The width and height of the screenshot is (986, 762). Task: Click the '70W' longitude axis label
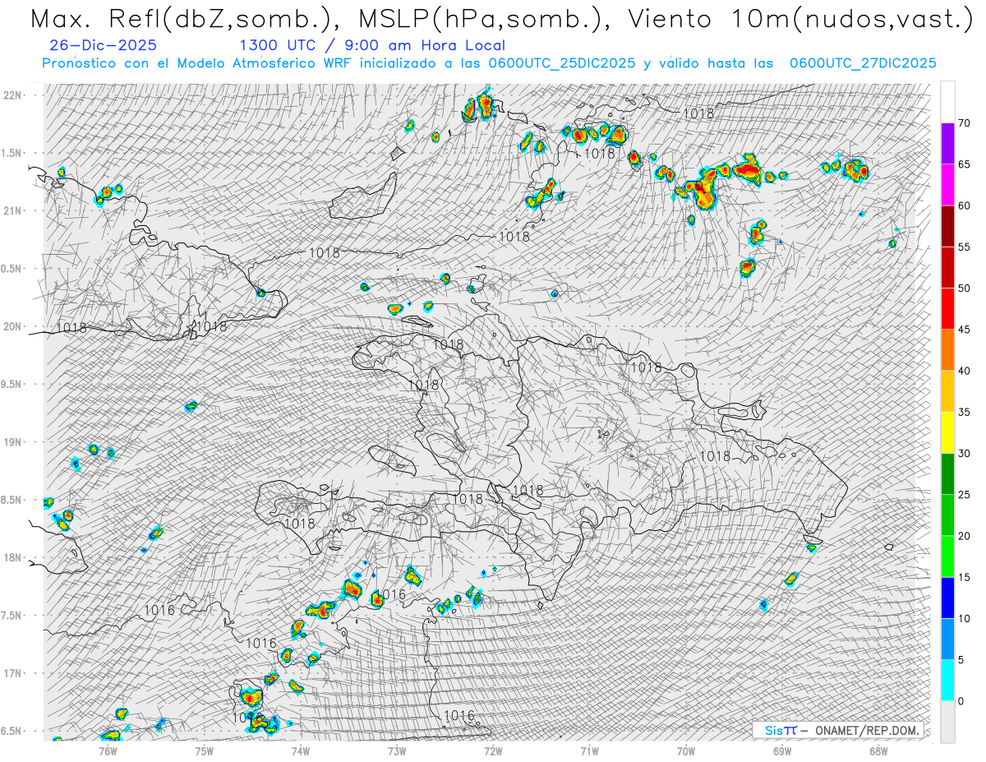(x=686, y=750)
